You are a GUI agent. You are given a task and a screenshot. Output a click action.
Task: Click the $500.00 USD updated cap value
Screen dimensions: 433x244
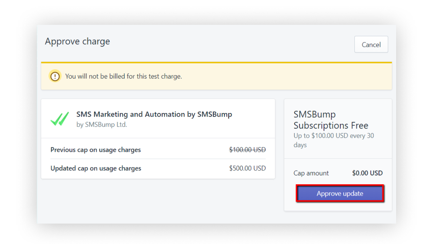(247, 168)
